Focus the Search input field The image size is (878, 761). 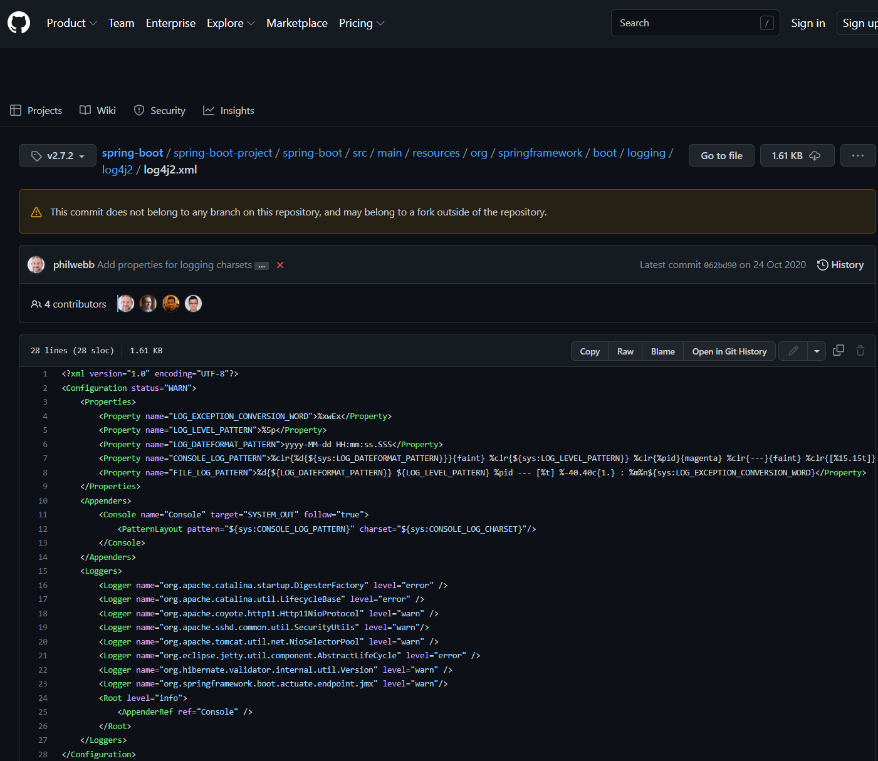(695, 23)
